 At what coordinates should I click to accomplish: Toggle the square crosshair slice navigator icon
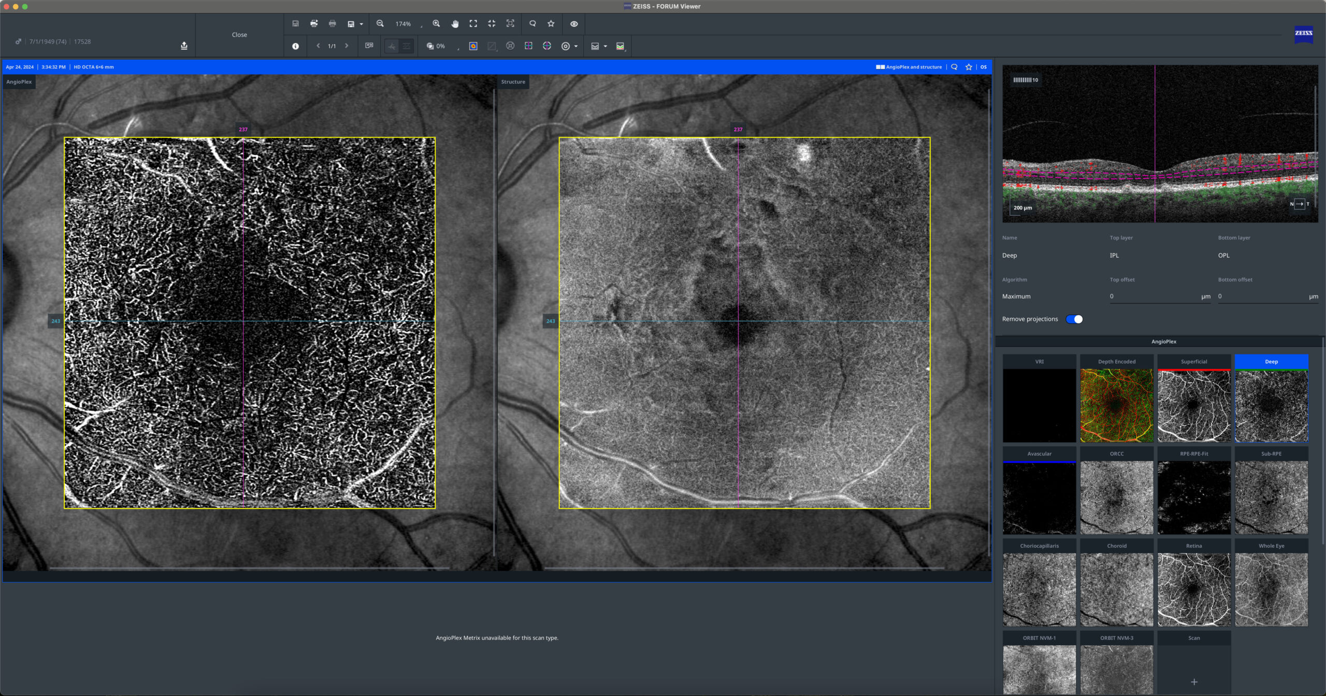tap(528, 46)
